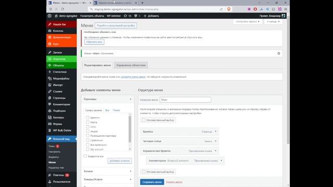Open Записи pin icon in sidebar
Image resolution: width=333 pixels, height=187 pixels.
click(x=50, y=52)
